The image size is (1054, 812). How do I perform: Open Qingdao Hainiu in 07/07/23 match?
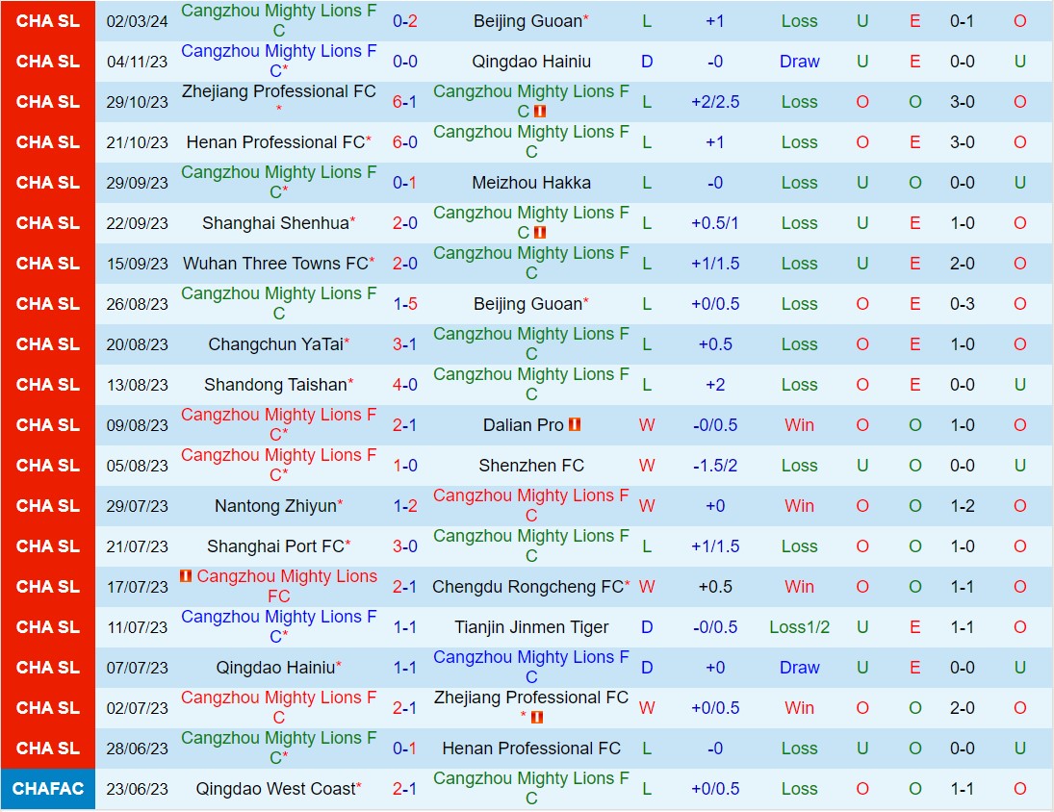[275, 667]
